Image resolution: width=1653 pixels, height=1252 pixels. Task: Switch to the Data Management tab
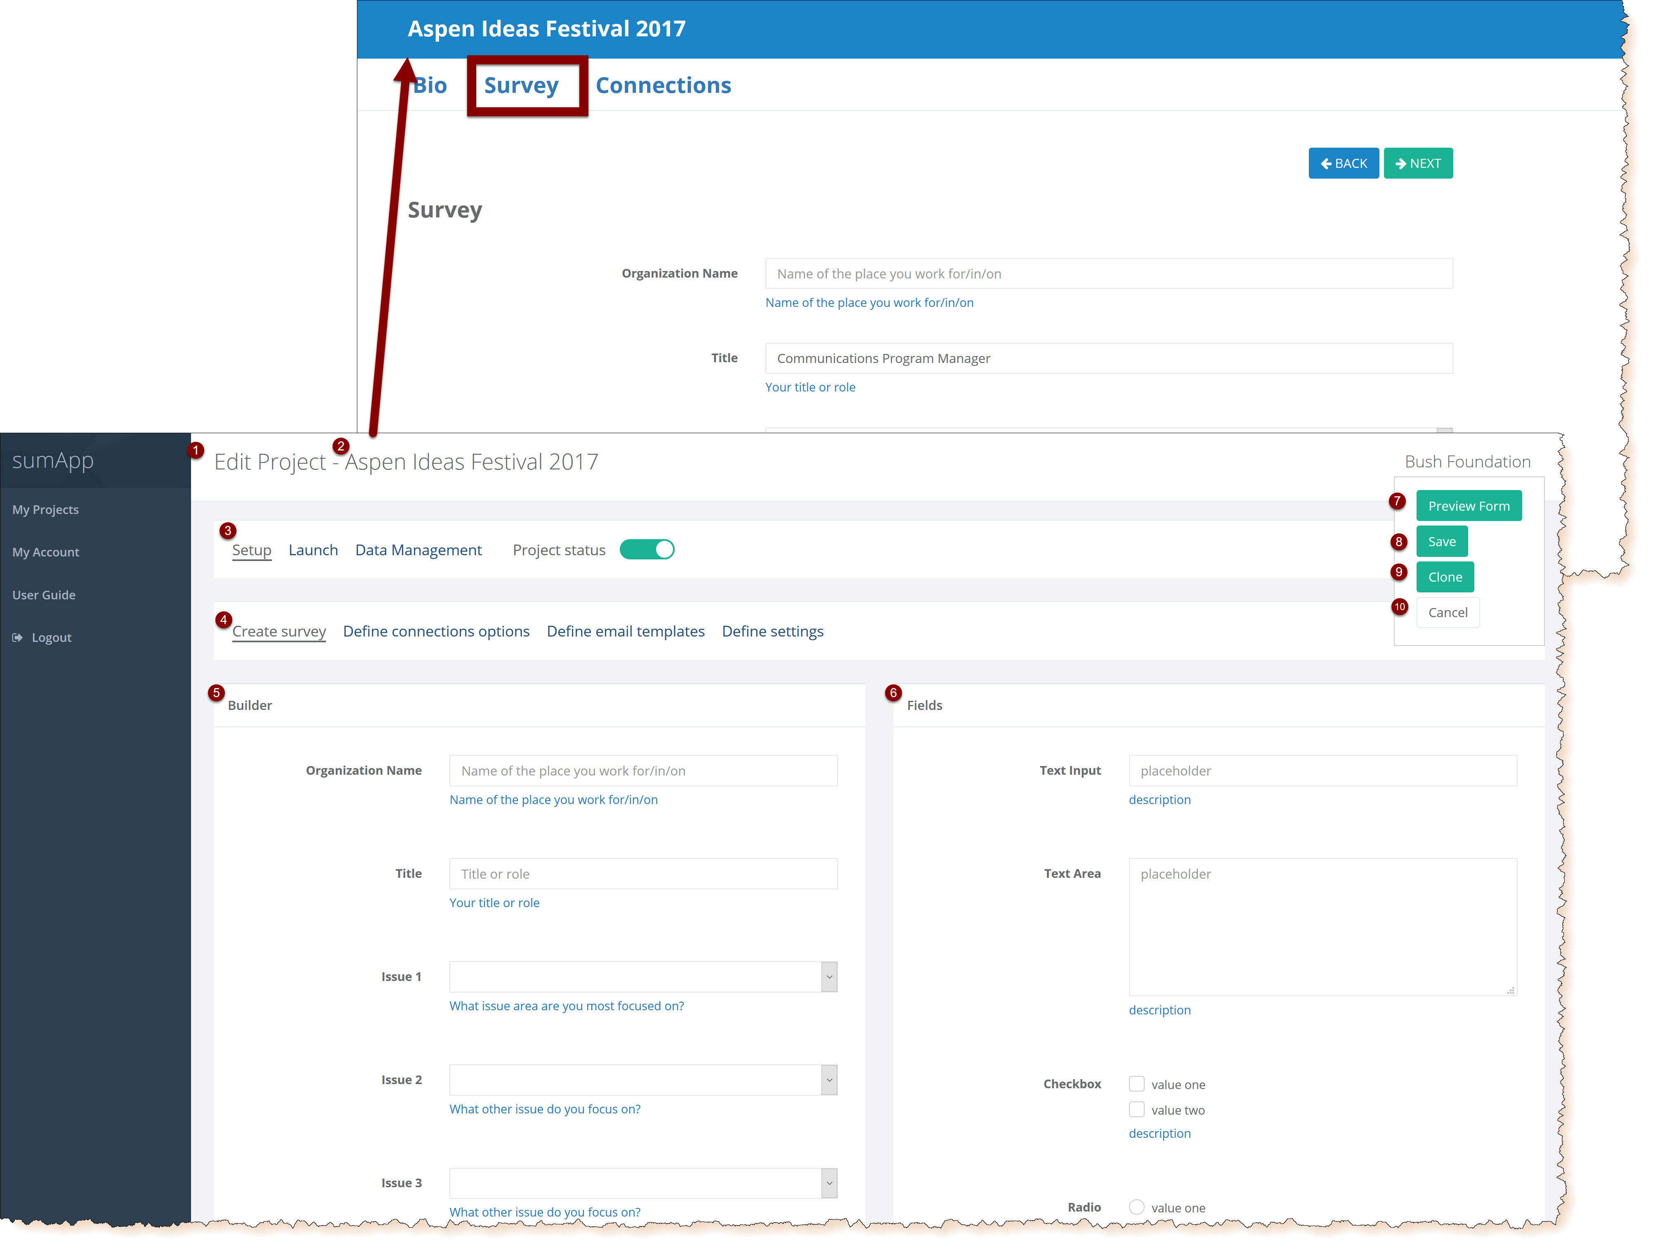click(x=418, y=551)
